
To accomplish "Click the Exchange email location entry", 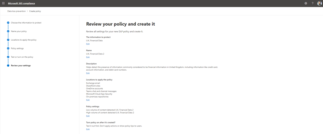I will (x=93, y=83).
